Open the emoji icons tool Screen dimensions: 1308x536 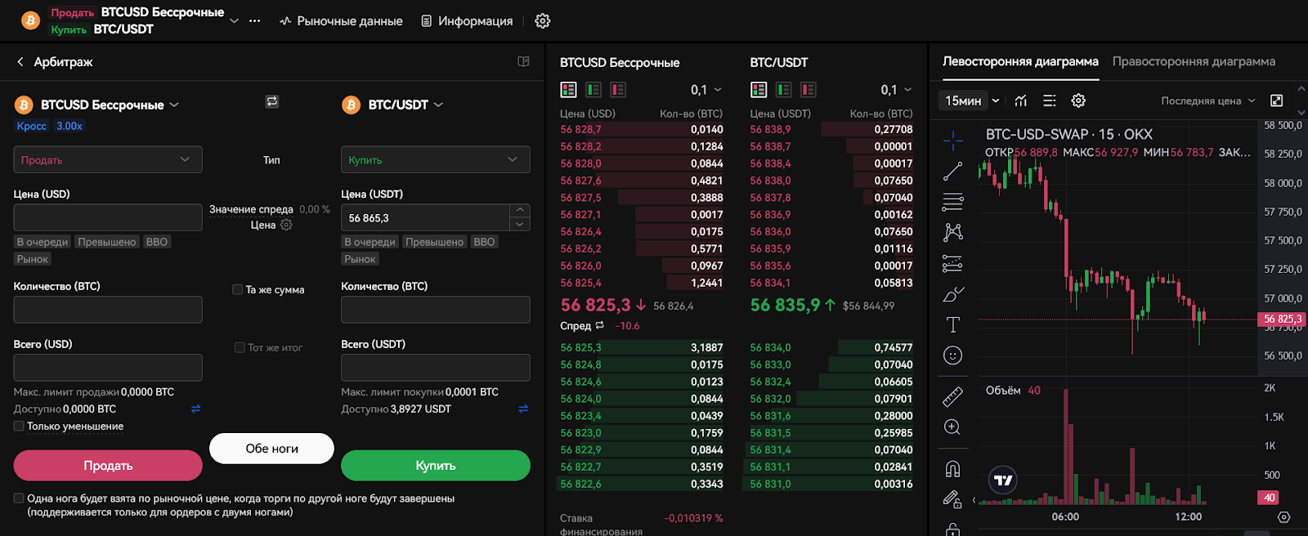(x=953, y=355)
